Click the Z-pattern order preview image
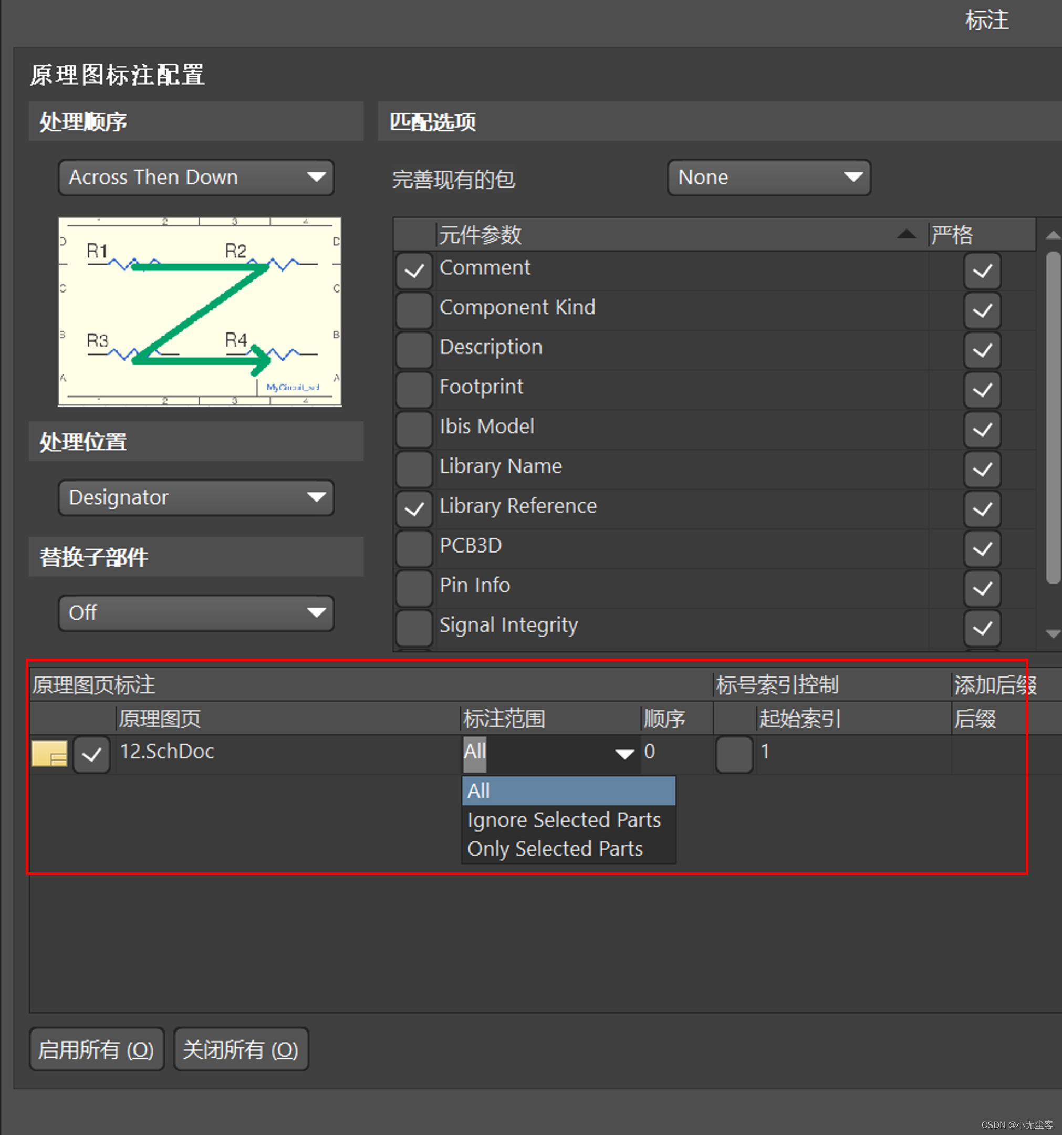This screenshot has width=1062, height=1135. [199, 311]
